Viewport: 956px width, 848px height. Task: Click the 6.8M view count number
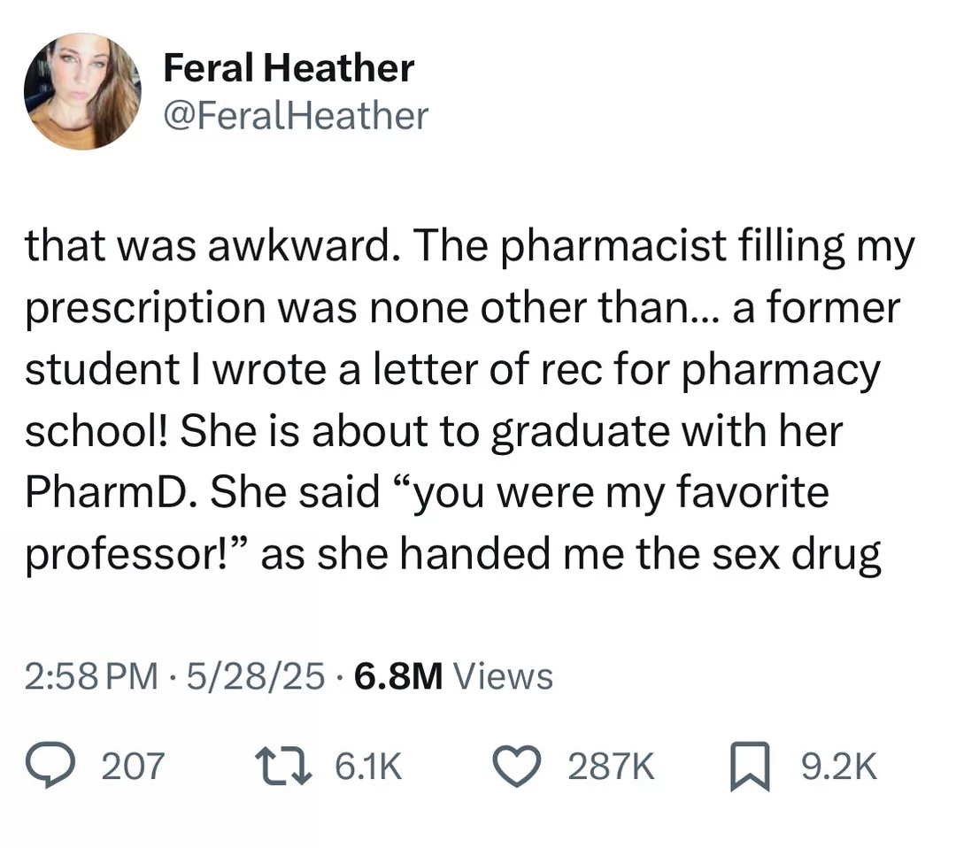(398, 677)
